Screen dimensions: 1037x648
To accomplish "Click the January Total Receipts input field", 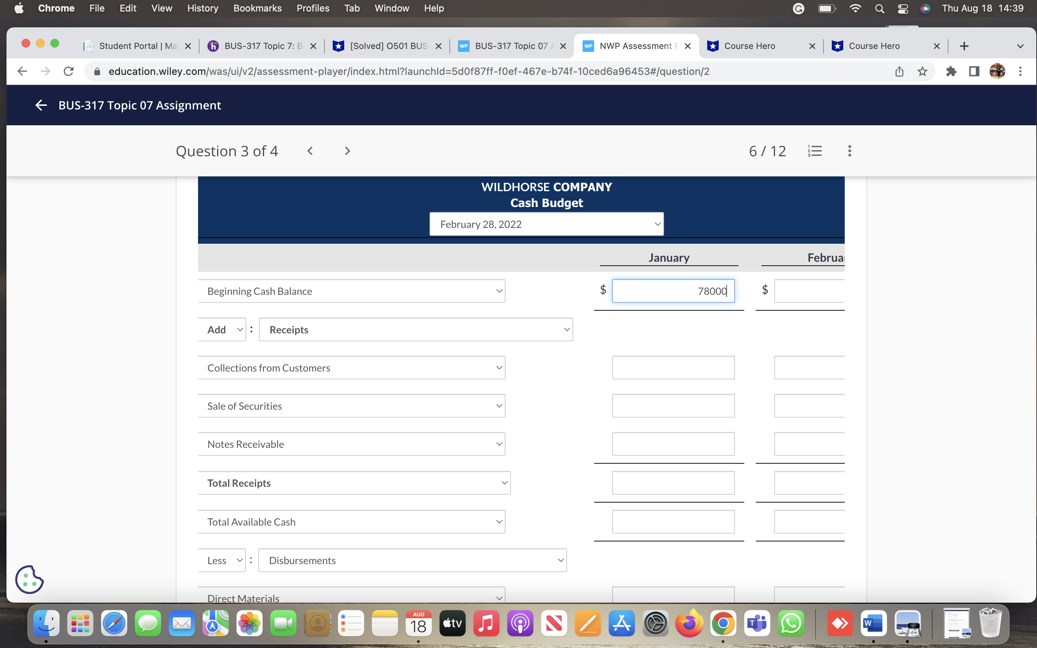I will pos(673,483).
